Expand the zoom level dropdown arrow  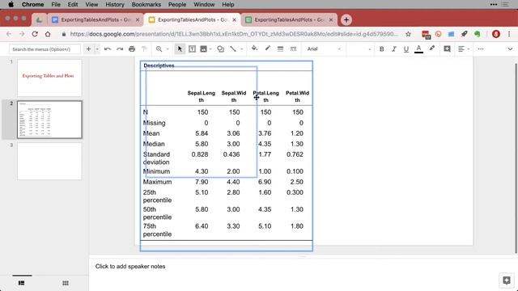click(x=168, y=49)
